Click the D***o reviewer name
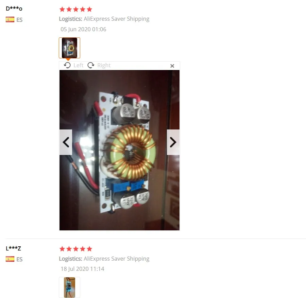This screenshot has width=306, height=298. pyautogui.click(x=14, y=8)
